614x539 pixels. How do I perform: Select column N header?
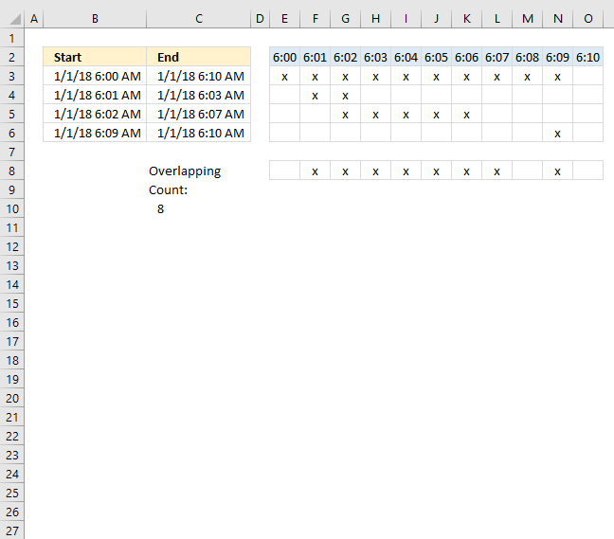557,18
